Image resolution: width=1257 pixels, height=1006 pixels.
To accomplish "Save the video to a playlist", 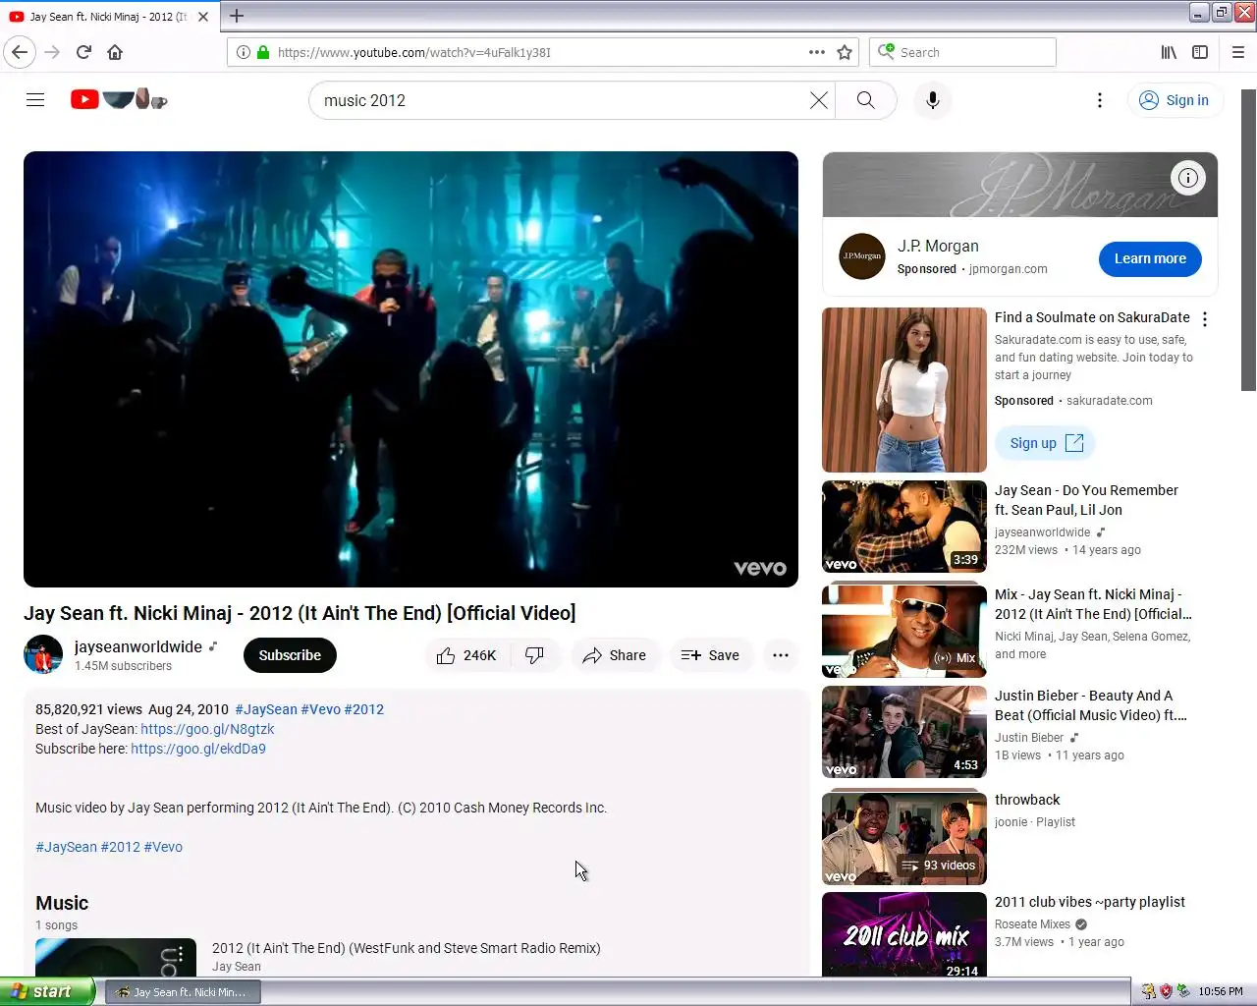I will 711,655.
